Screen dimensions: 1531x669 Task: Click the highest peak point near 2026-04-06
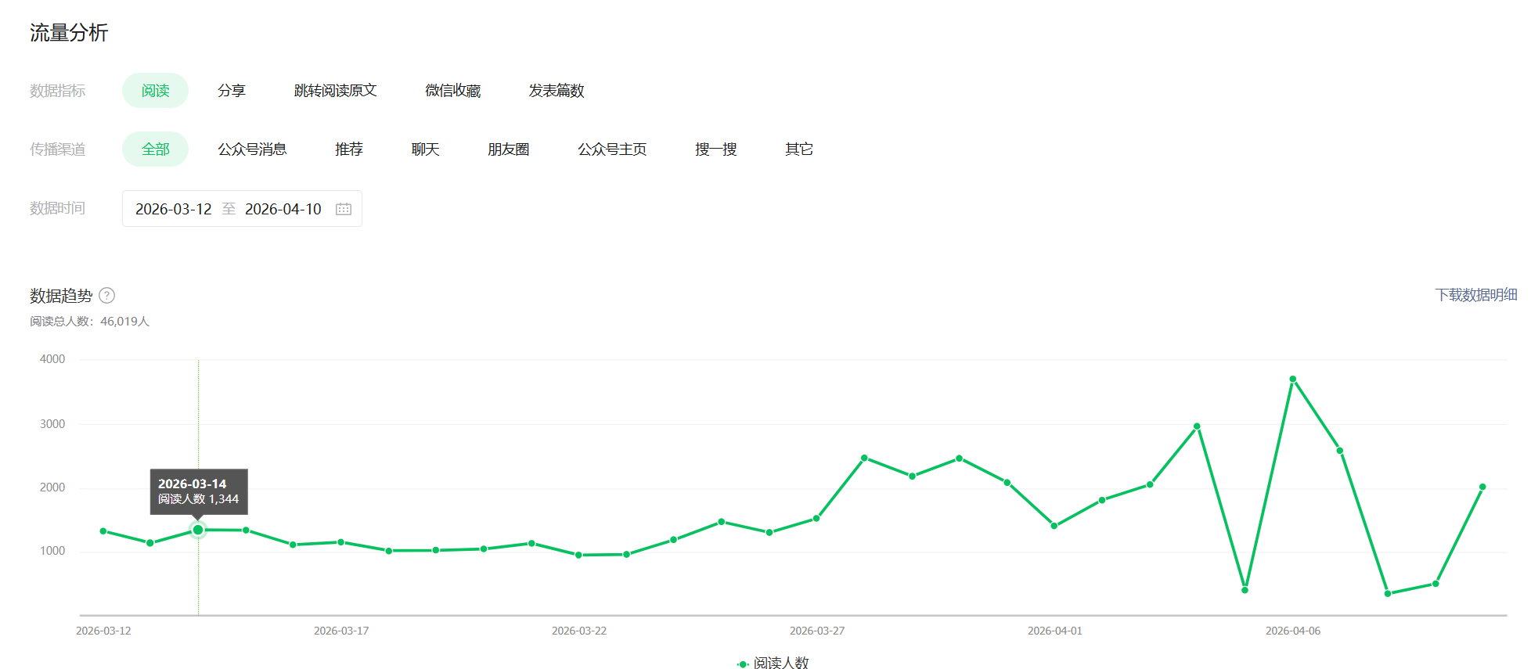pyautogui.click(x=1293, y=379)
